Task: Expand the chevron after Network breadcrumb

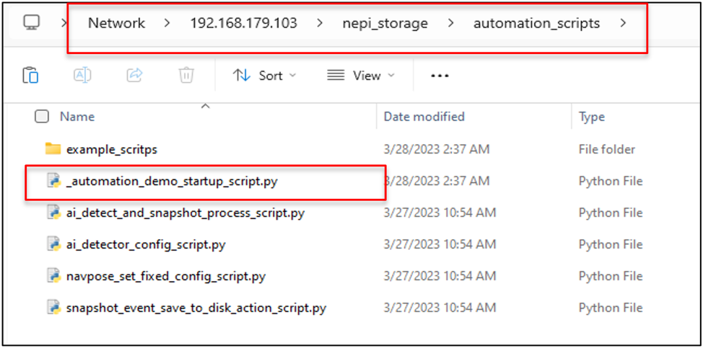Action: [x=167, y=23]
